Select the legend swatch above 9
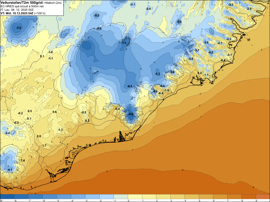The height and width of the screenshot is (202, 270). pos(263,197)
